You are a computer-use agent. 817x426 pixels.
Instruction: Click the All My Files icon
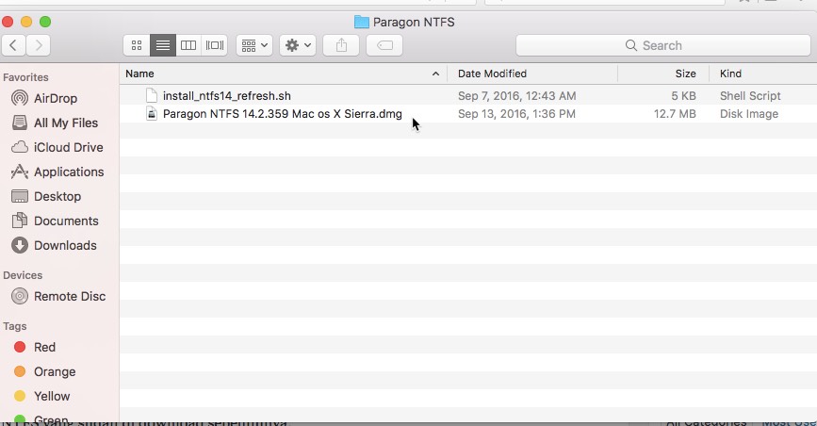pos(20,123)
